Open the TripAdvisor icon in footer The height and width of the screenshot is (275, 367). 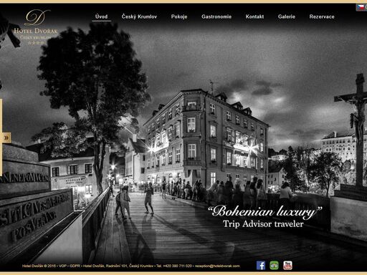coord(274,266)
